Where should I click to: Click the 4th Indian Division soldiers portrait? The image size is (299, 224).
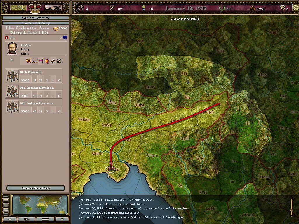(x=12, y=106)
